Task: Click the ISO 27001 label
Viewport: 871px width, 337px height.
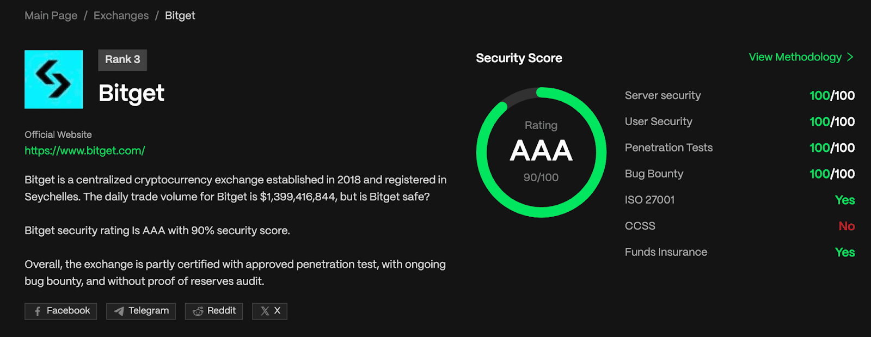Action: point(649,200)
